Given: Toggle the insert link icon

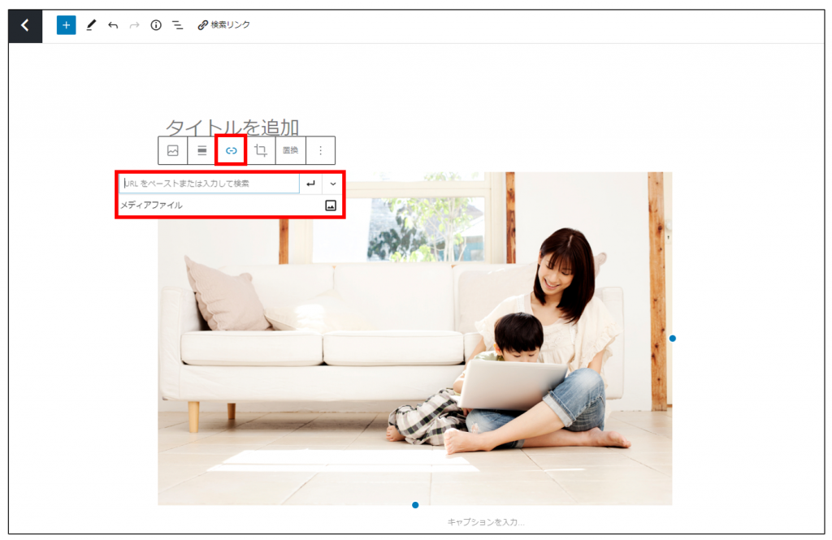Looking at the screenshot, I should 232,150.
